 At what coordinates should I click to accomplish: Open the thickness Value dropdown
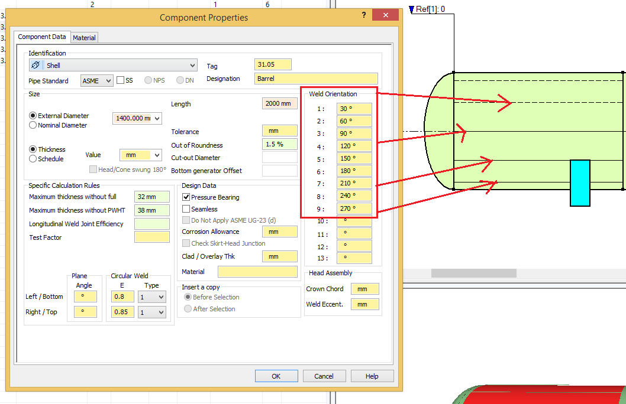pyautogui.click(x=157, y=155)
